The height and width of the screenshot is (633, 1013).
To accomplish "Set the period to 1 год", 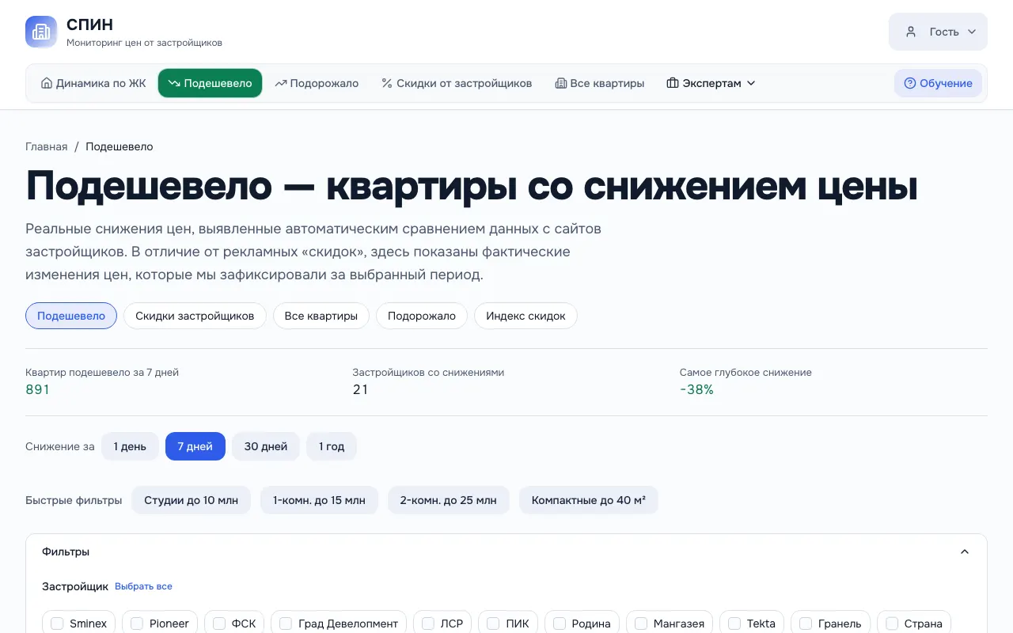I will click(x=332, y=446).
